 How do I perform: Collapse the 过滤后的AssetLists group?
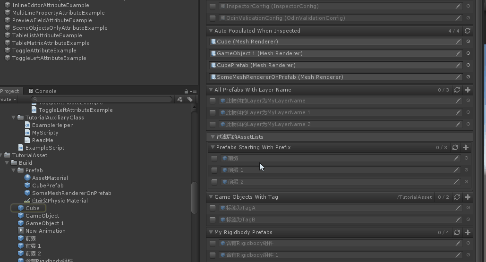click(x=213, y=137)
